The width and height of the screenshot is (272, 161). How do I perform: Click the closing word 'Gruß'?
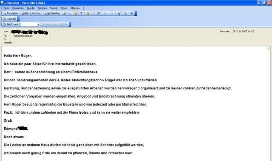point(8,121)
